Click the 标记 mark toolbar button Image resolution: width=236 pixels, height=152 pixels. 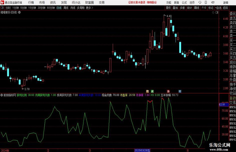click(211, 8)
